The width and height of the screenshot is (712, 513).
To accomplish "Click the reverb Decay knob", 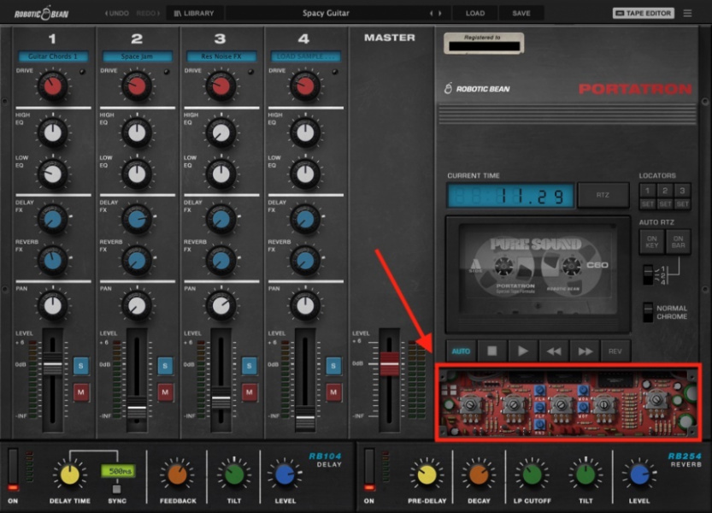I will 479,475.
